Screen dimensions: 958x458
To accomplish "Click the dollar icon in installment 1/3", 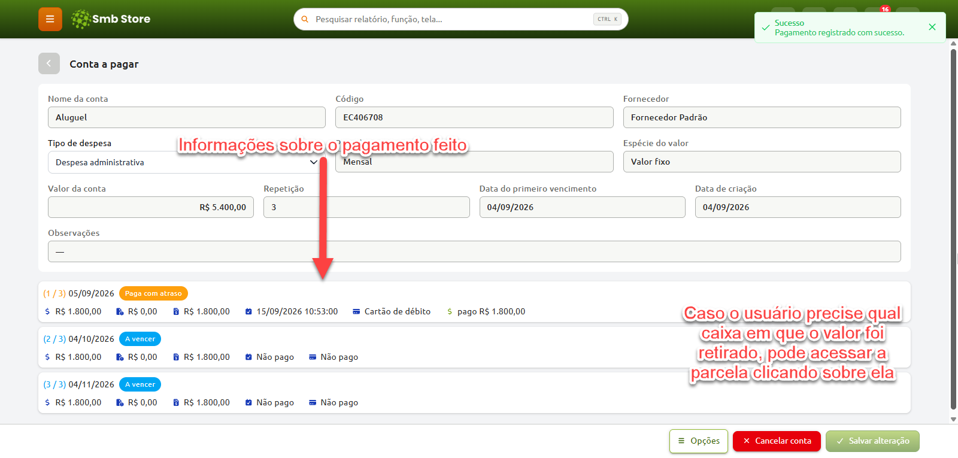I will click(x=47, y=311).
